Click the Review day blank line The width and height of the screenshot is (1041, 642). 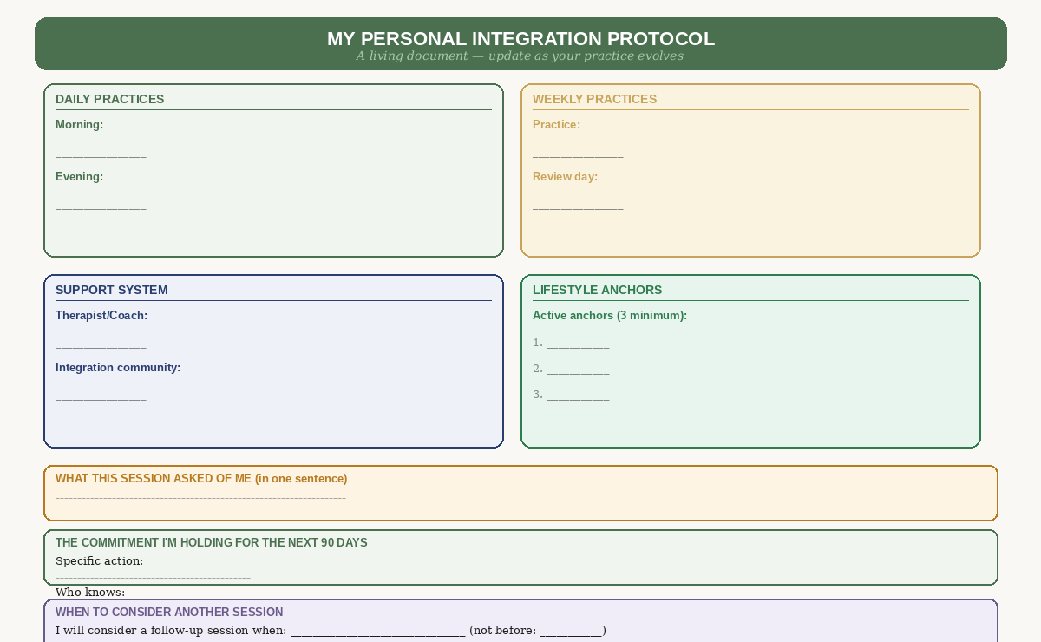[x=578, y=206]
